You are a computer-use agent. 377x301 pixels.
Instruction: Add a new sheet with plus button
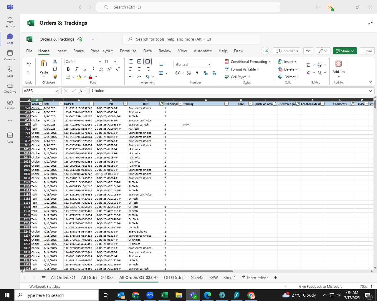(x=275, y=277)
